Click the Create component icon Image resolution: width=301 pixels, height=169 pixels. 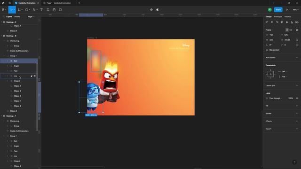151,10
